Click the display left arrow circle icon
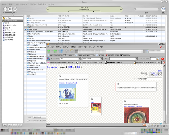This screenshot has height=135, width=169. pyautogui.click(x=48, y=9)
